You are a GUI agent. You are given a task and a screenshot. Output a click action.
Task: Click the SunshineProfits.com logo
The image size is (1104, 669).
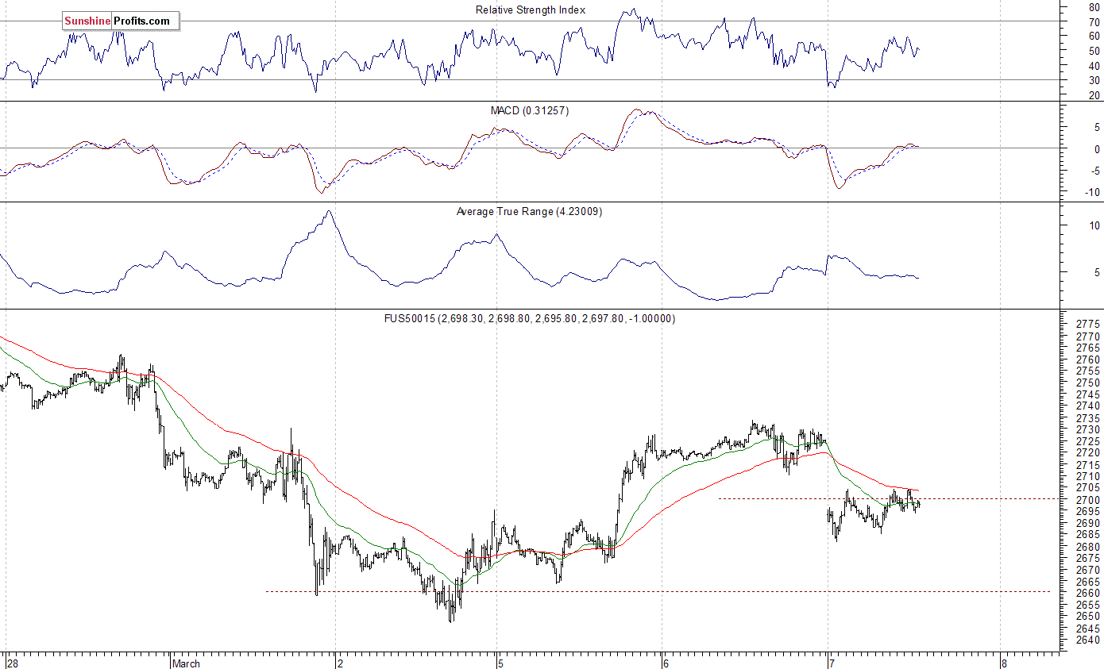tap(121, 21)
